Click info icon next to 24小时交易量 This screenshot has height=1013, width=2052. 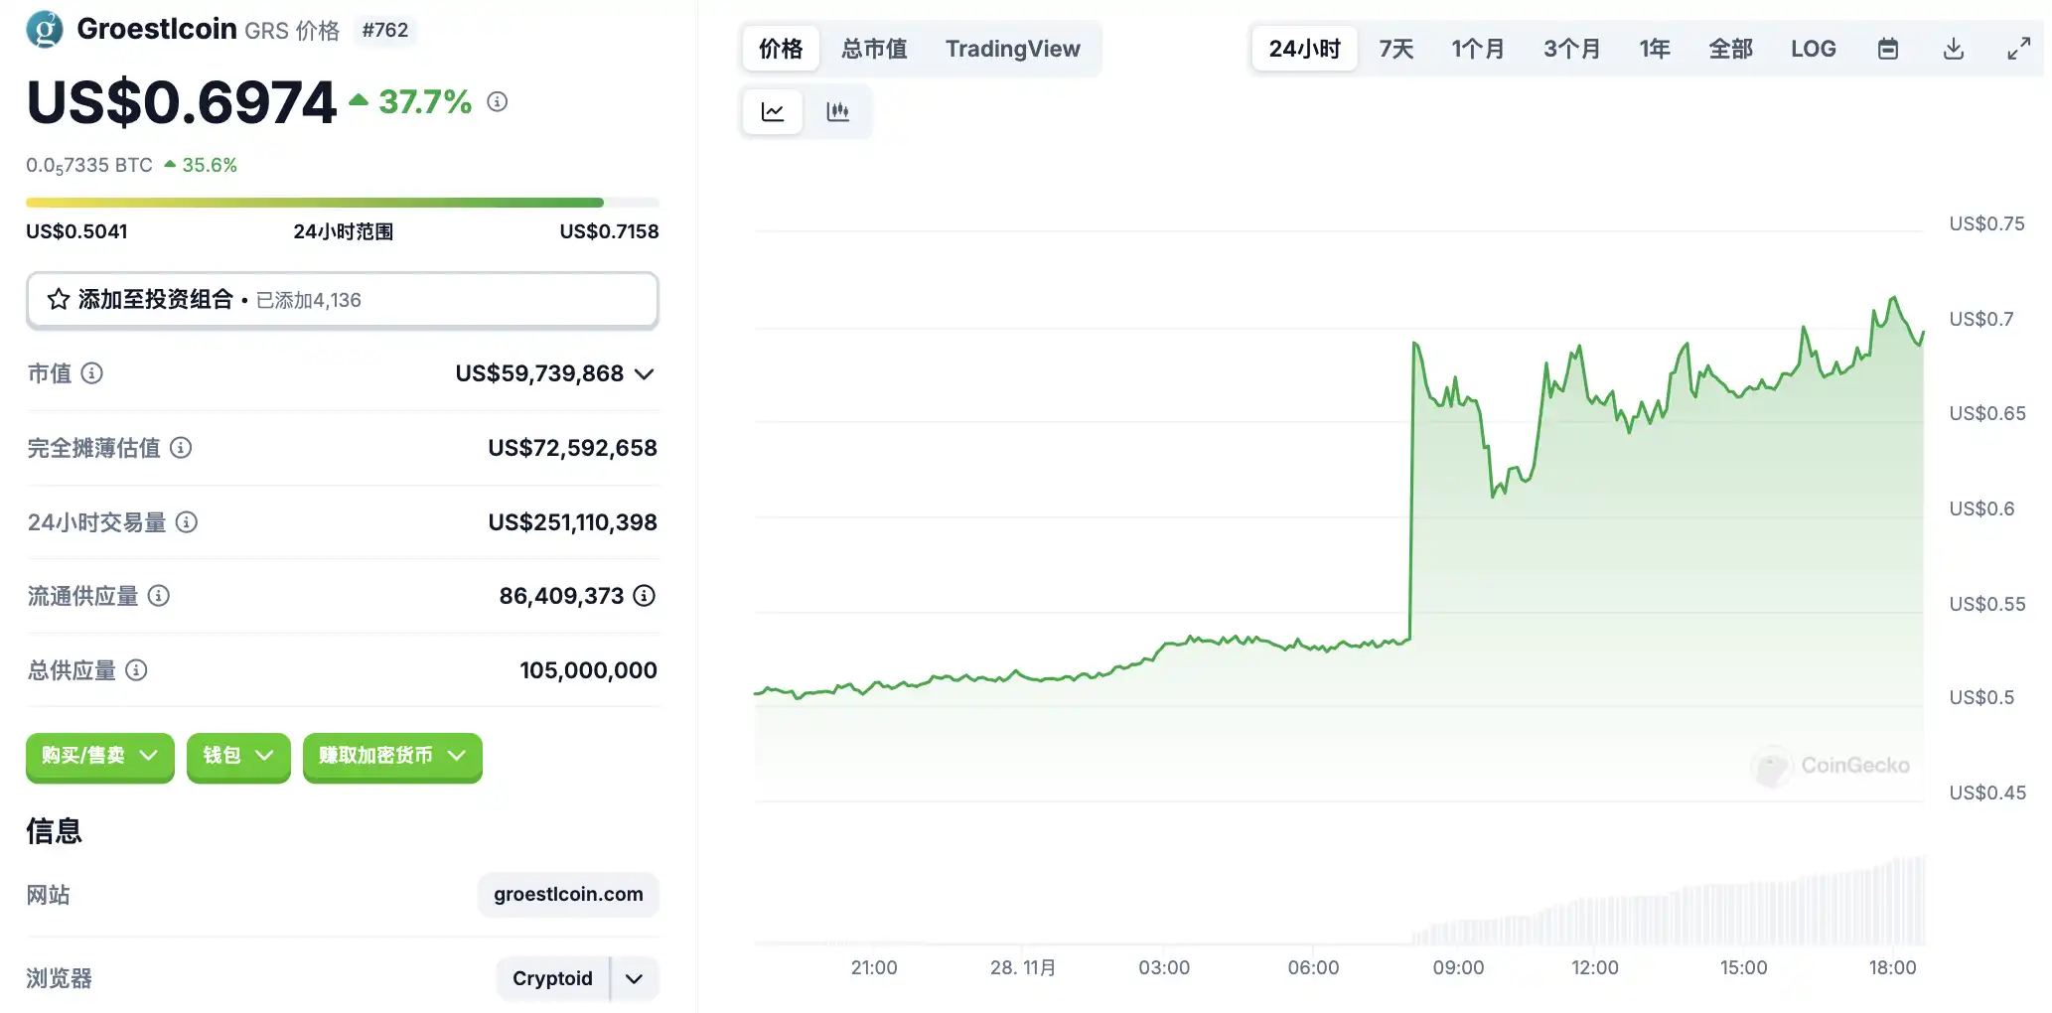coord(187,522)
